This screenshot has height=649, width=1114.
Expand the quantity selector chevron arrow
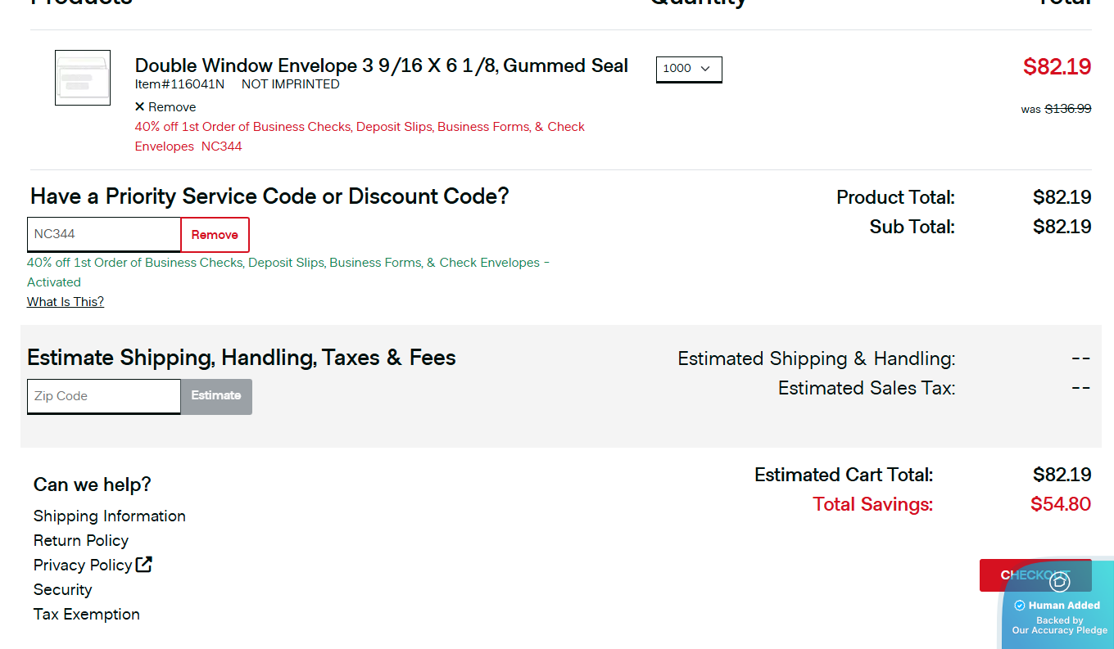click(x=707, y=70)
